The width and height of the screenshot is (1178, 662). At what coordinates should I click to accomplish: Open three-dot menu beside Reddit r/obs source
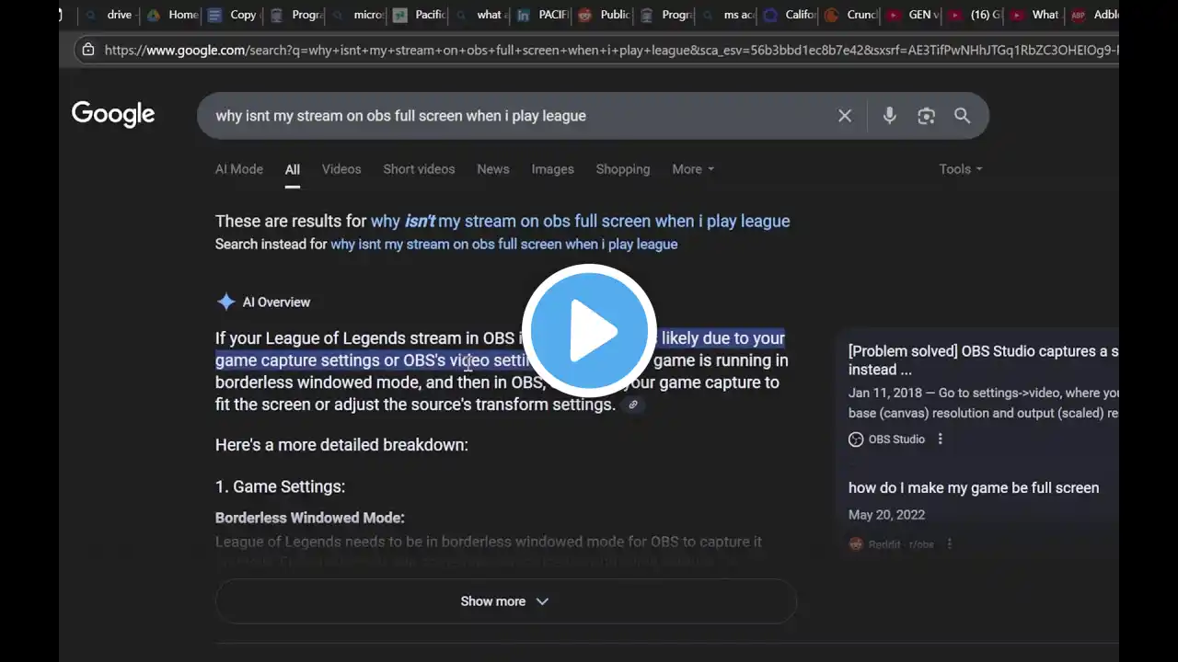click(949, 544)
